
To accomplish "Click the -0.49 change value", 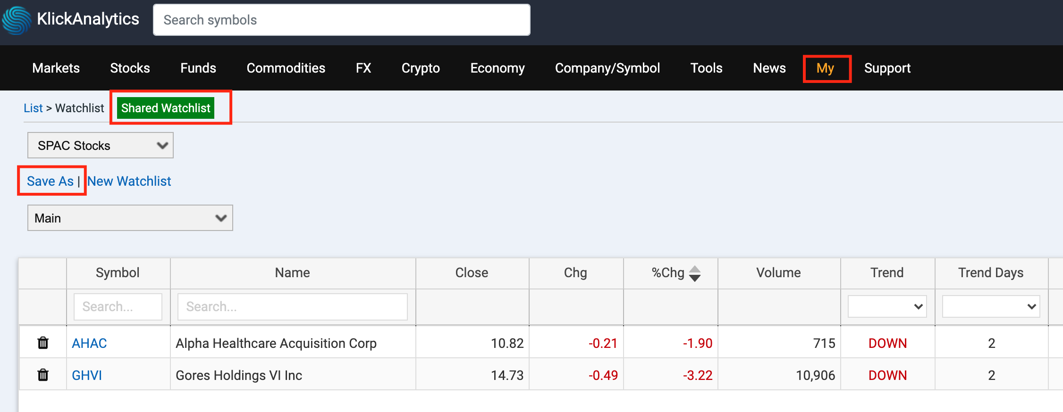I will pos(603,375).
